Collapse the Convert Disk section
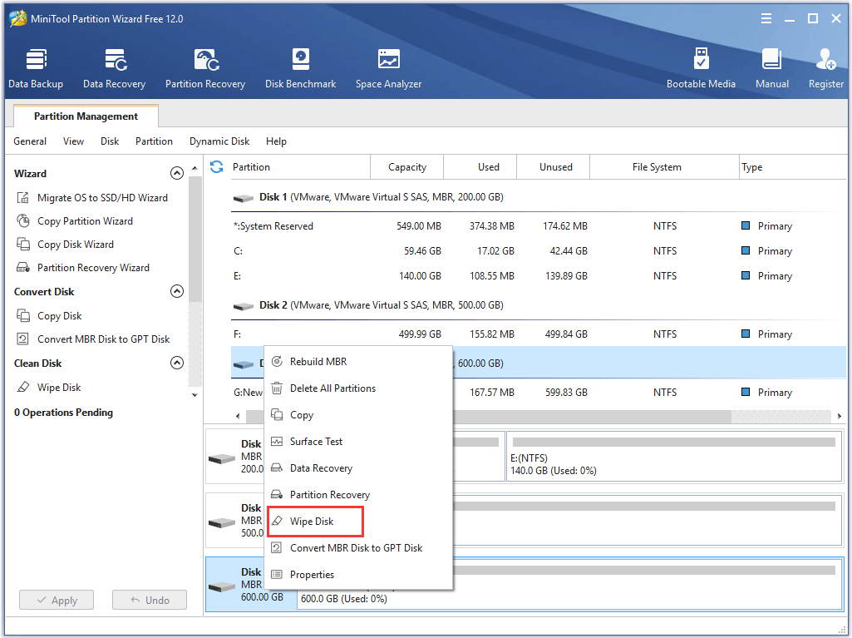 (177, 291)
